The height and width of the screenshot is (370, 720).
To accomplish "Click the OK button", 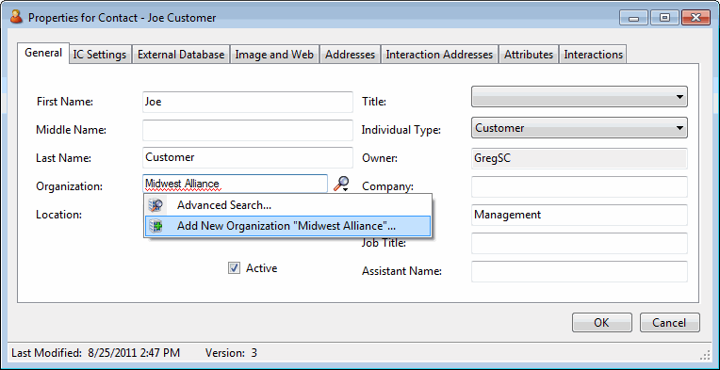I will [x=601, y=323].
